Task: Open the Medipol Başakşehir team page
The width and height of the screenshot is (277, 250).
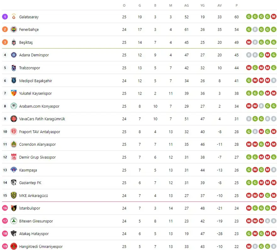Action: (x=36, y=81)
